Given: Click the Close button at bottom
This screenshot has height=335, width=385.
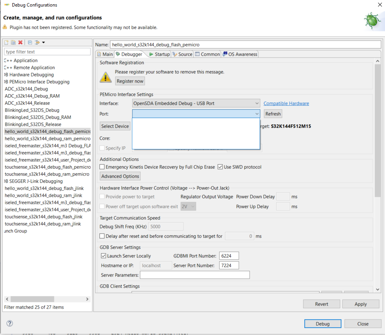Looking at the screenshot, I should (x=363, y=324).
